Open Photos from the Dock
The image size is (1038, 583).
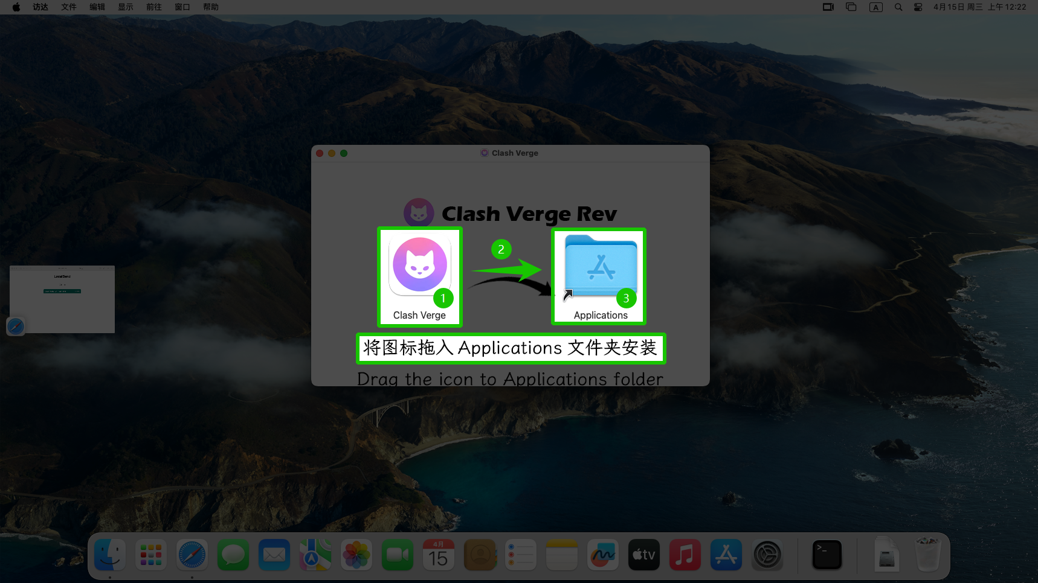coord(356,555)
